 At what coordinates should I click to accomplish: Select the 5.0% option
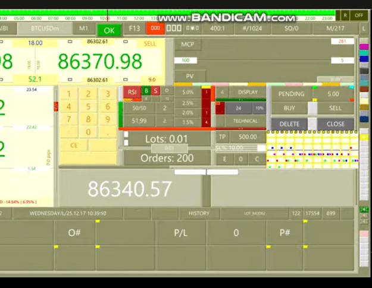pos(187,92)
